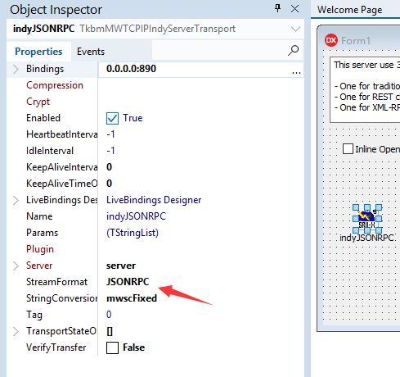The width and height of the screenshot is (400, 377).
Task: Click the DX Form1 title icon
Action: click(331, 40)
